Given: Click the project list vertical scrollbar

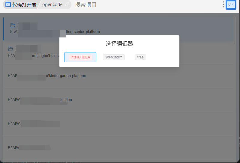Looking at the screenshot, I should click(235, 31).
